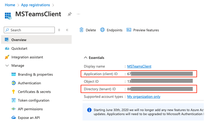Collapse the Manage section chevron
The height and width of the screenshot is (124, 210).
click(x=7, y=65)
